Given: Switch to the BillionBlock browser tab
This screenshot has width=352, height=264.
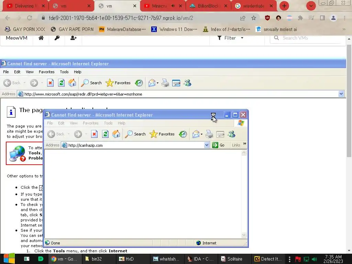Looking at the screenshot, I should coord(208,6).
